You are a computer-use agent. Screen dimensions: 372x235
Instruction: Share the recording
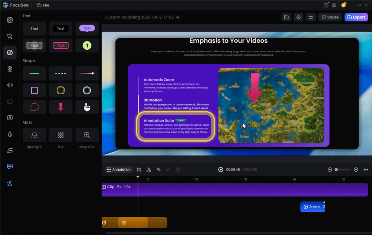tap(330, 17)
